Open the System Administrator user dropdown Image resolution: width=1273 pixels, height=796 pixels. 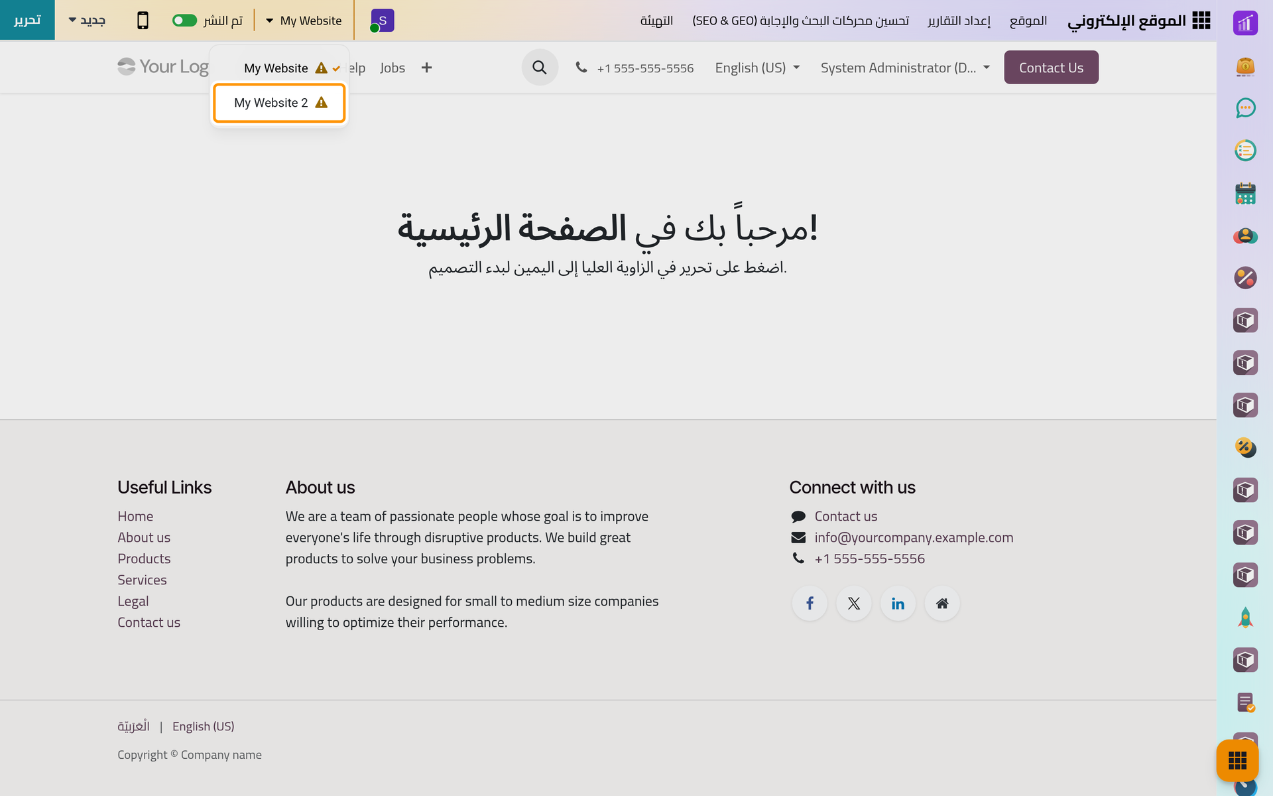[x=905, y=68]
